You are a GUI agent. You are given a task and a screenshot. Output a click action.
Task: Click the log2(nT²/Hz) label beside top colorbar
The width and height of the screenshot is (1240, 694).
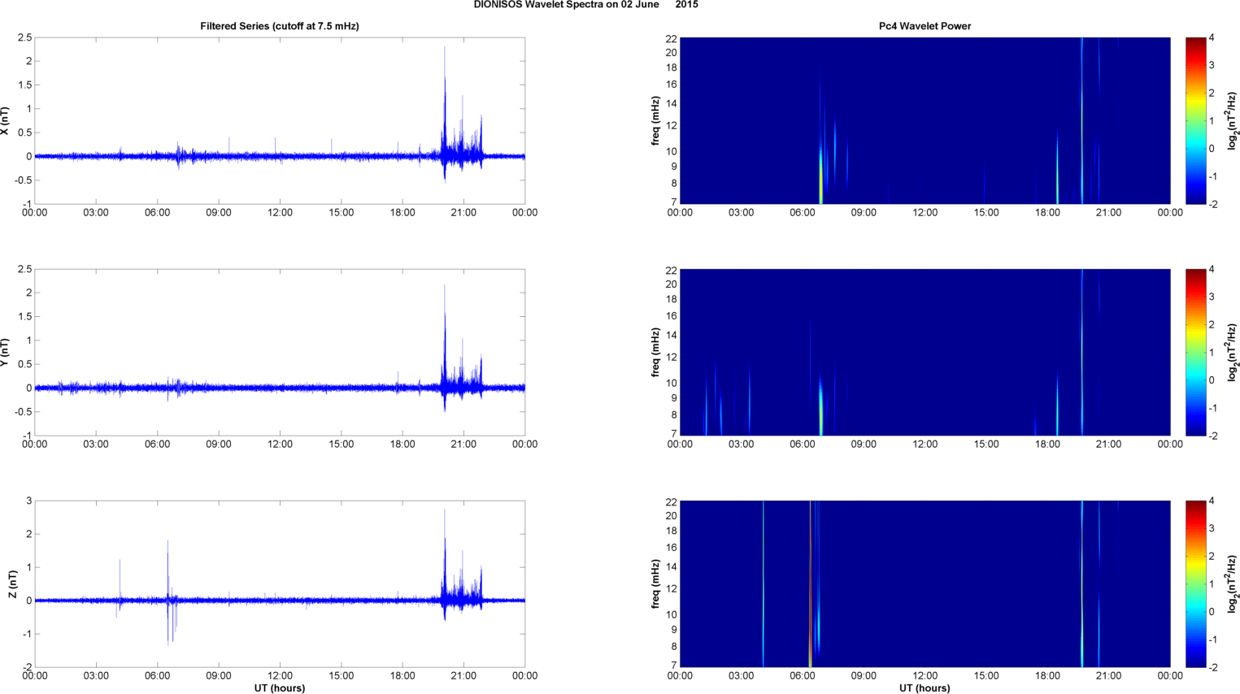pos(1233,121)
